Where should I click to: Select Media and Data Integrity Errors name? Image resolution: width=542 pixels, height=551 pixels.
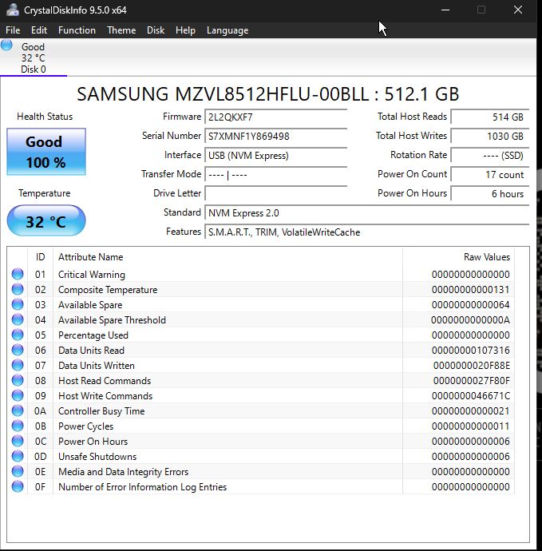tap(123, 472)
